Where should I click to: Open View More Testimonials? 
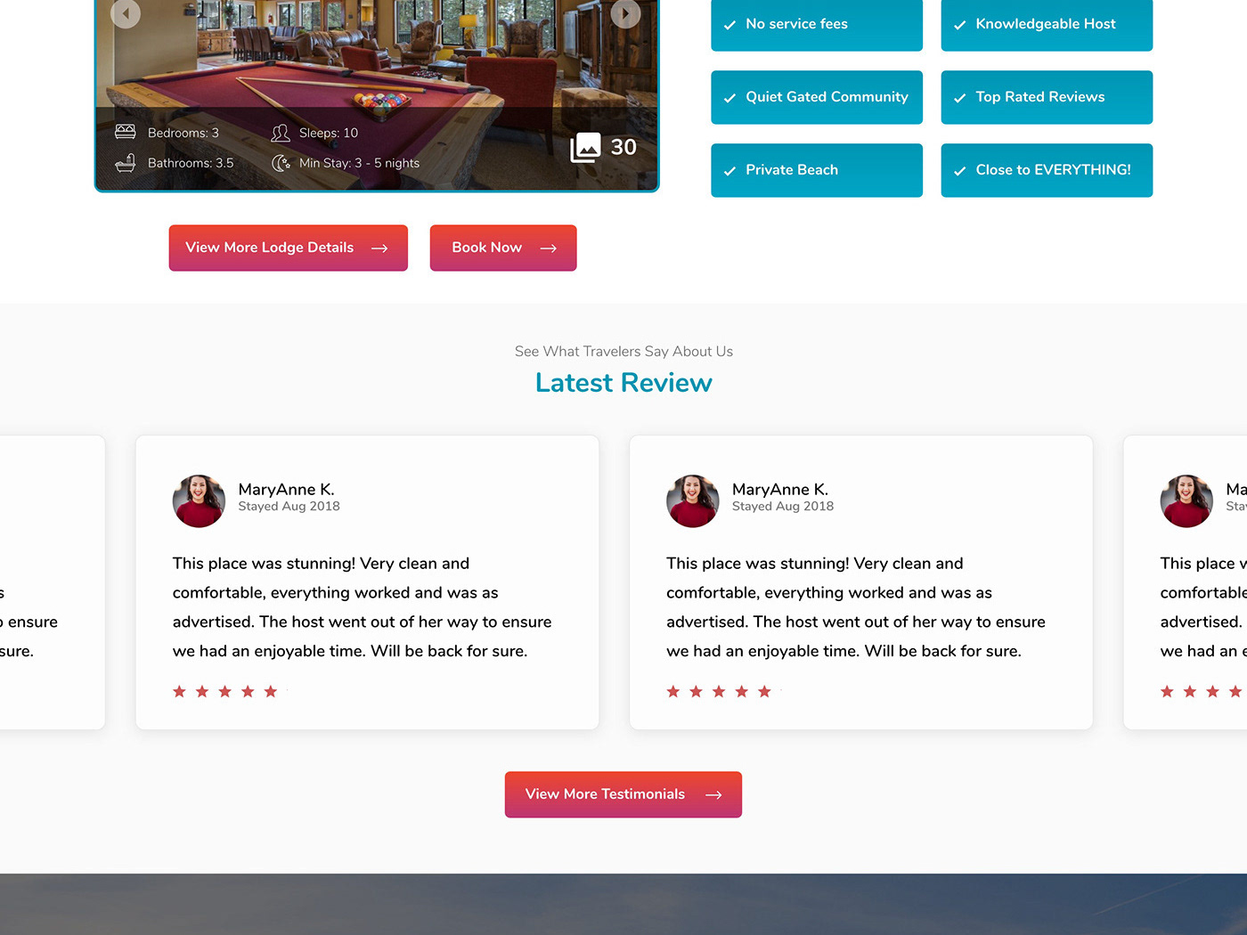tap(623, 794)
